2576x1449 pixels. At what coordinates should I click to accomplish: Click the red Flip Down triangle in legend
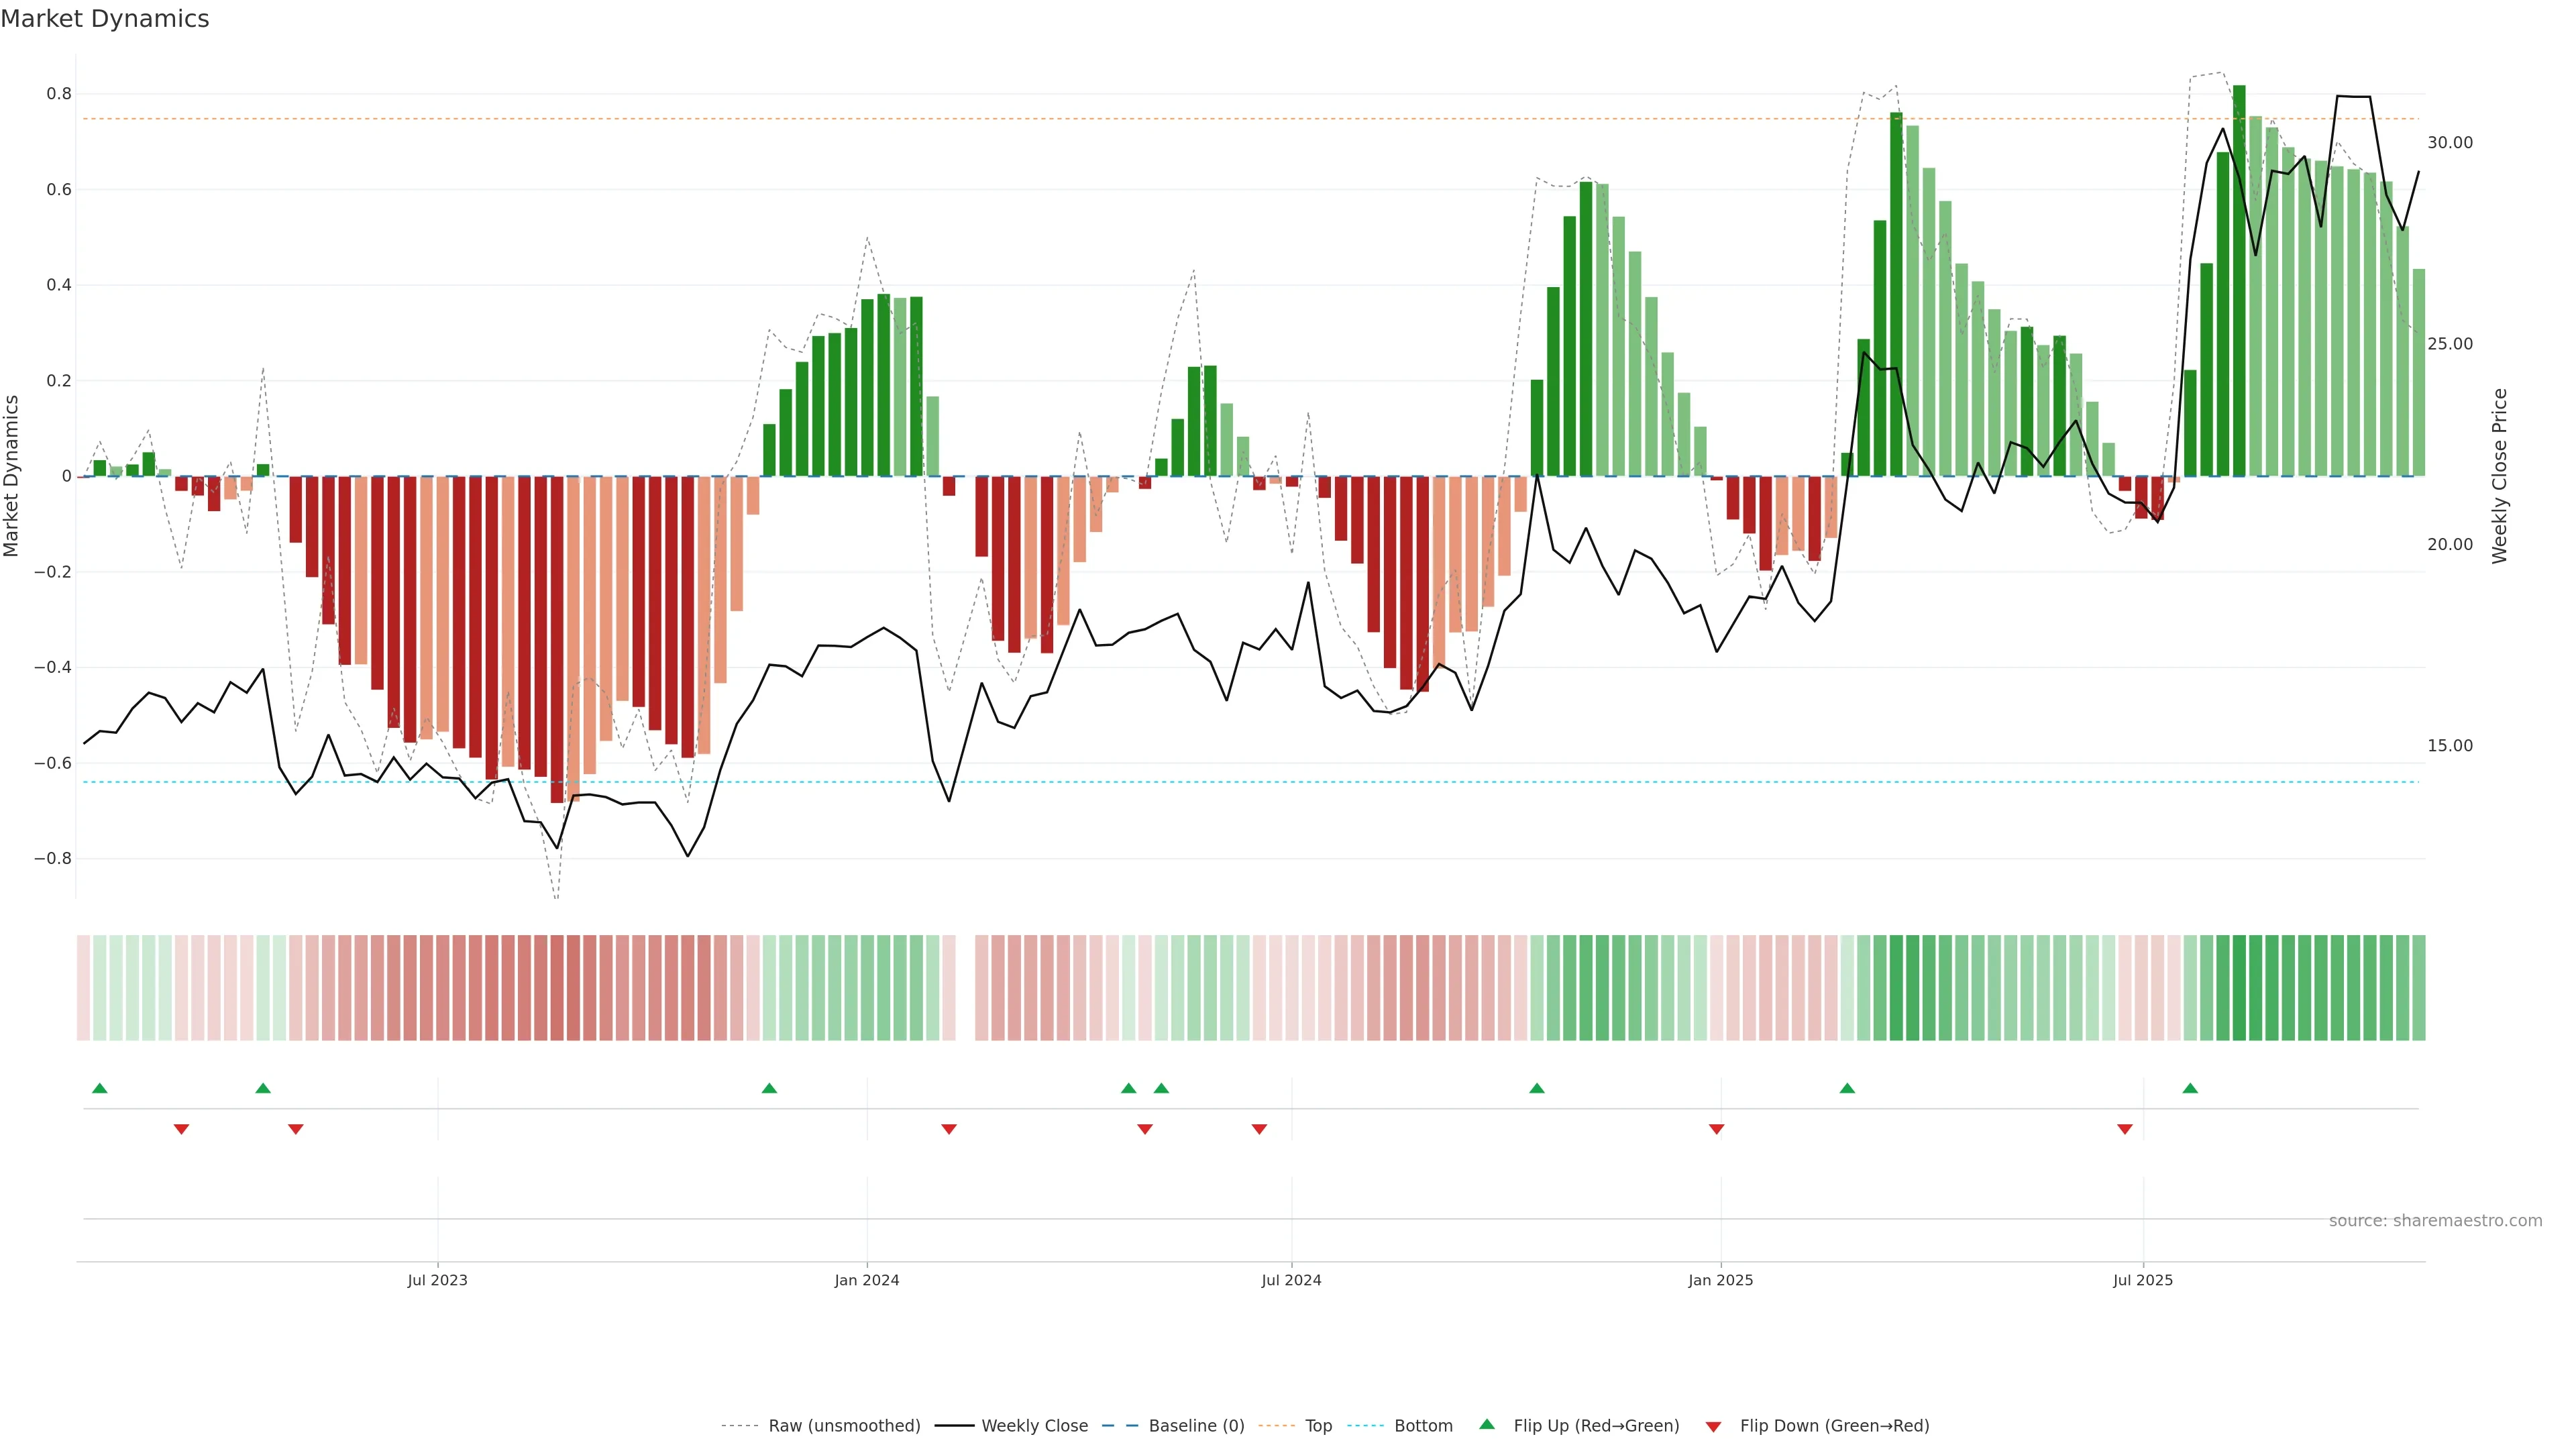[x=1713, y=1427]
